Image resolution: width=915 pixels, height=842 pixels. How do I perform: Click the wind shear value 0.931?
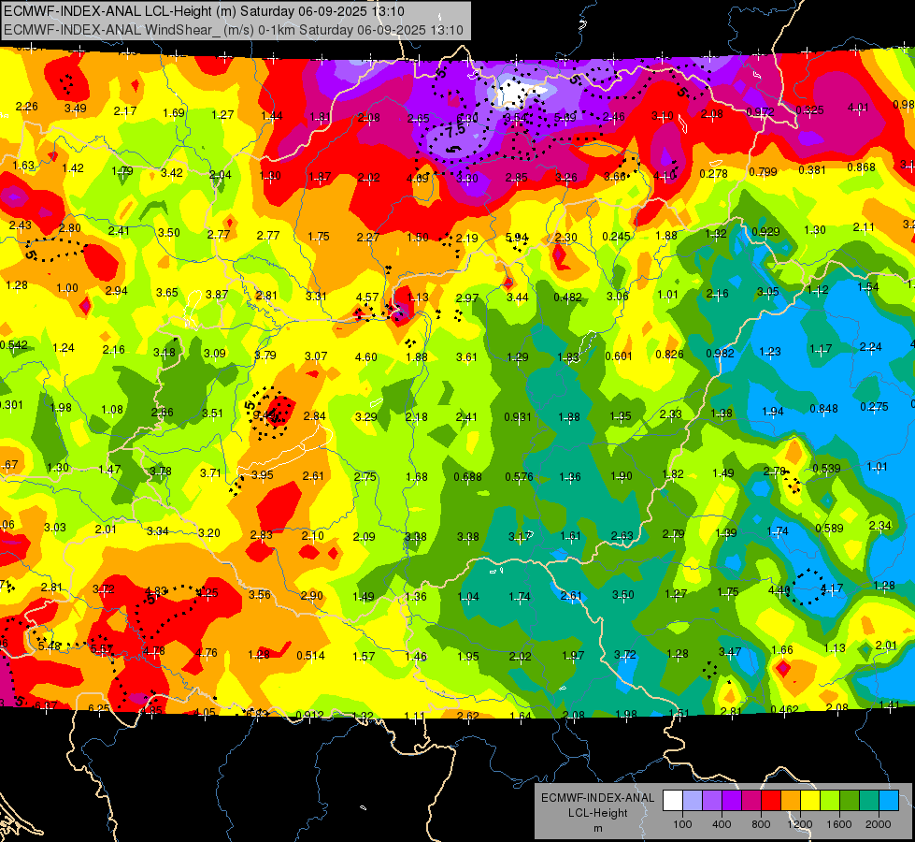coord(518,417)
